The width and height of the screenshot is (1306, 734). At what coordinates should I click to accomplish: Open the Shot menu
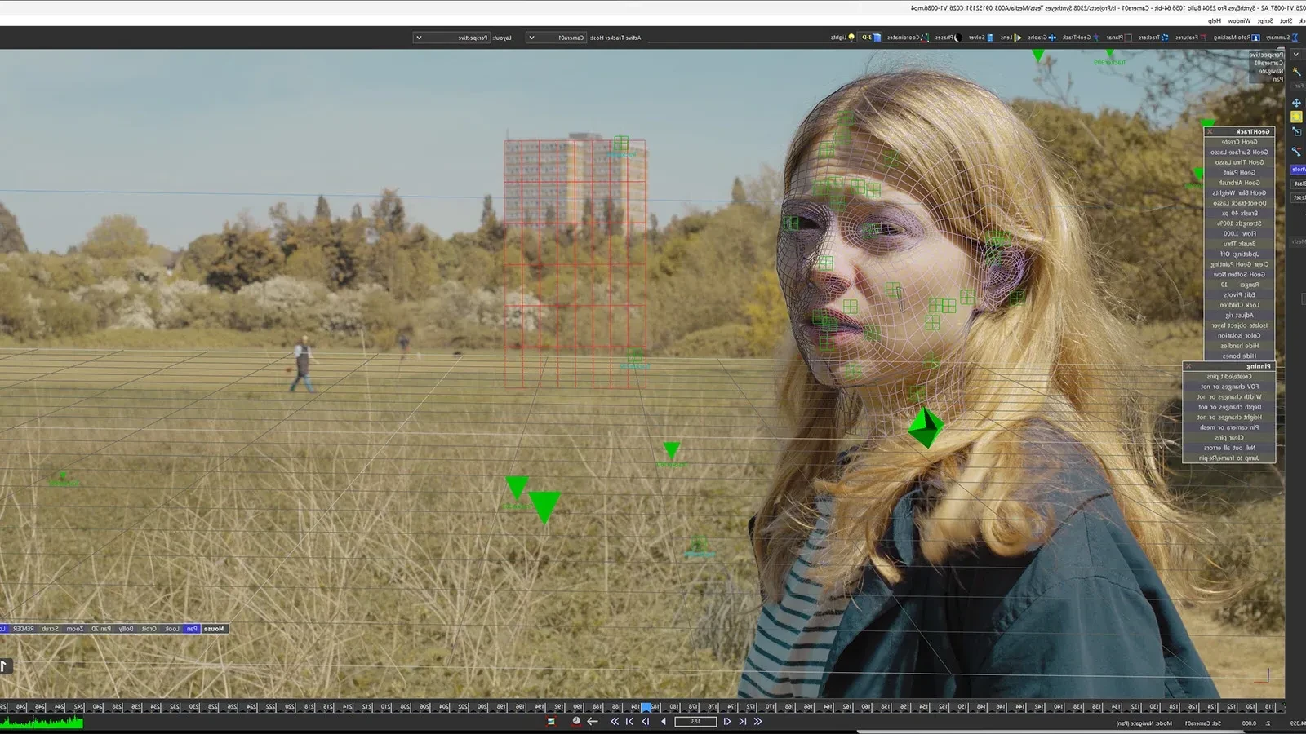pos(1286,20)
